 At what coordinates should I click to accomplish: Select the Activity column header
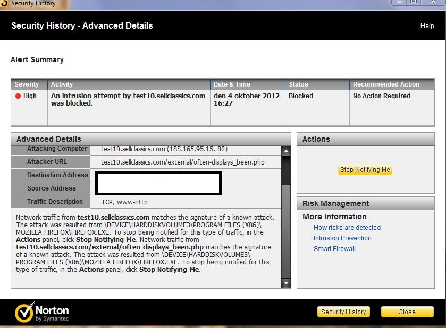pyautogui.click(x=62, y=84)
